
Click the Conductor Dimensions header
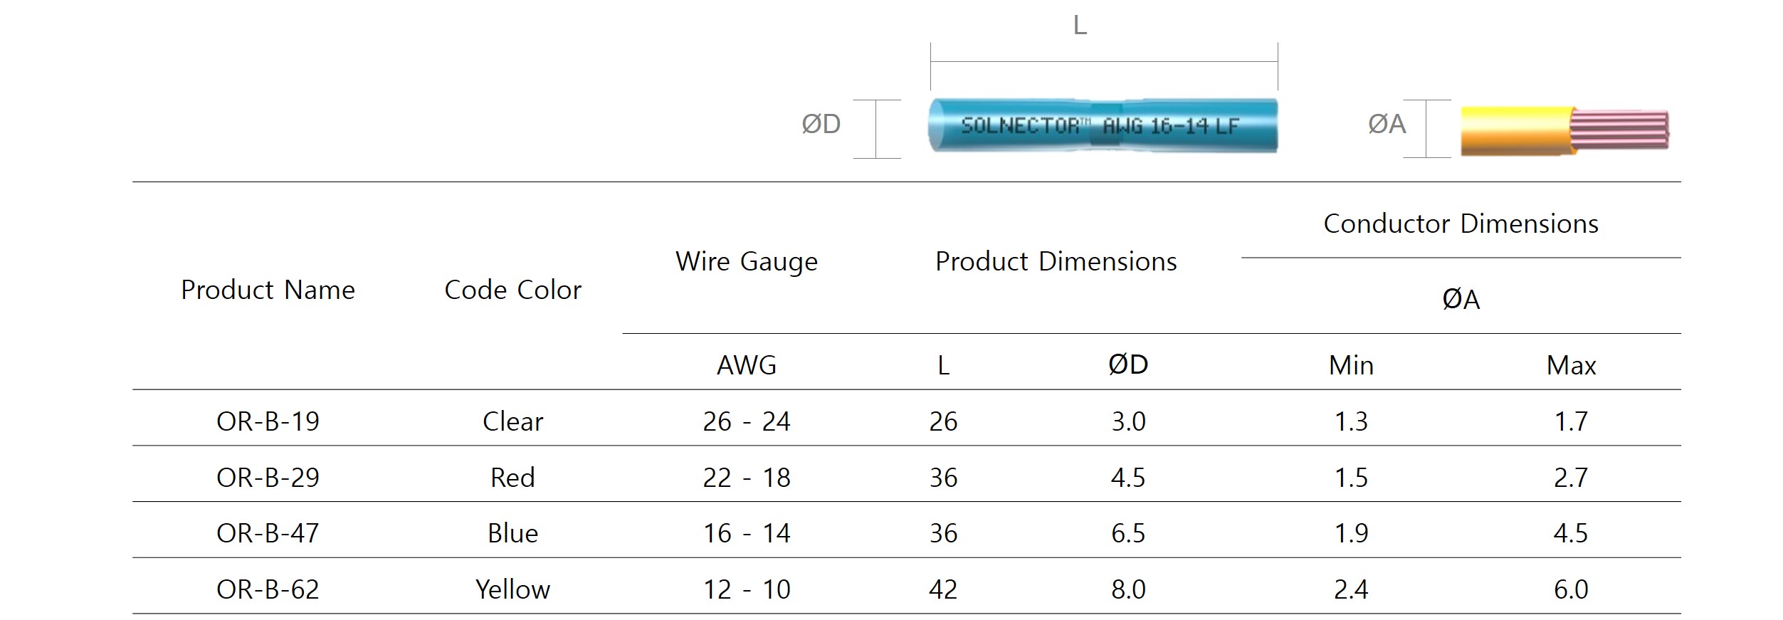coord(1461,224)
